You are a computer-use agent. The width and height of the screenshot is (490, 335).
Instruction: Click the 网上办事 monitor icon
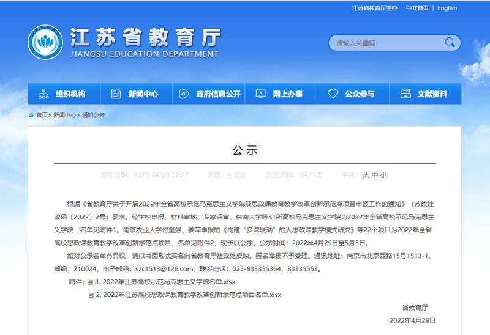261,94
